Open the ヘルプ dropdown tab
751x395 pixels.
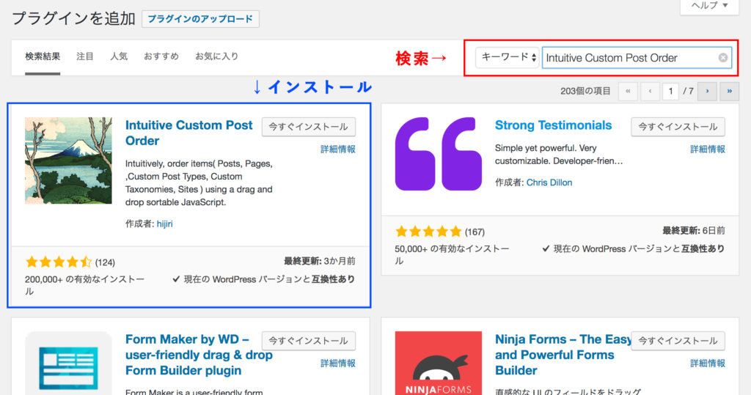coord(709,6)
